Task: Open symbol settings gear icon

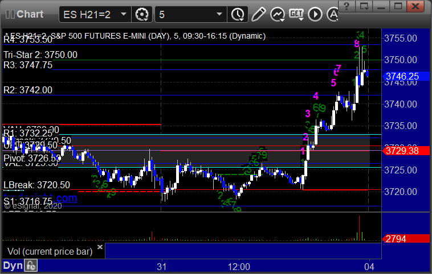Action: (142, 14)
